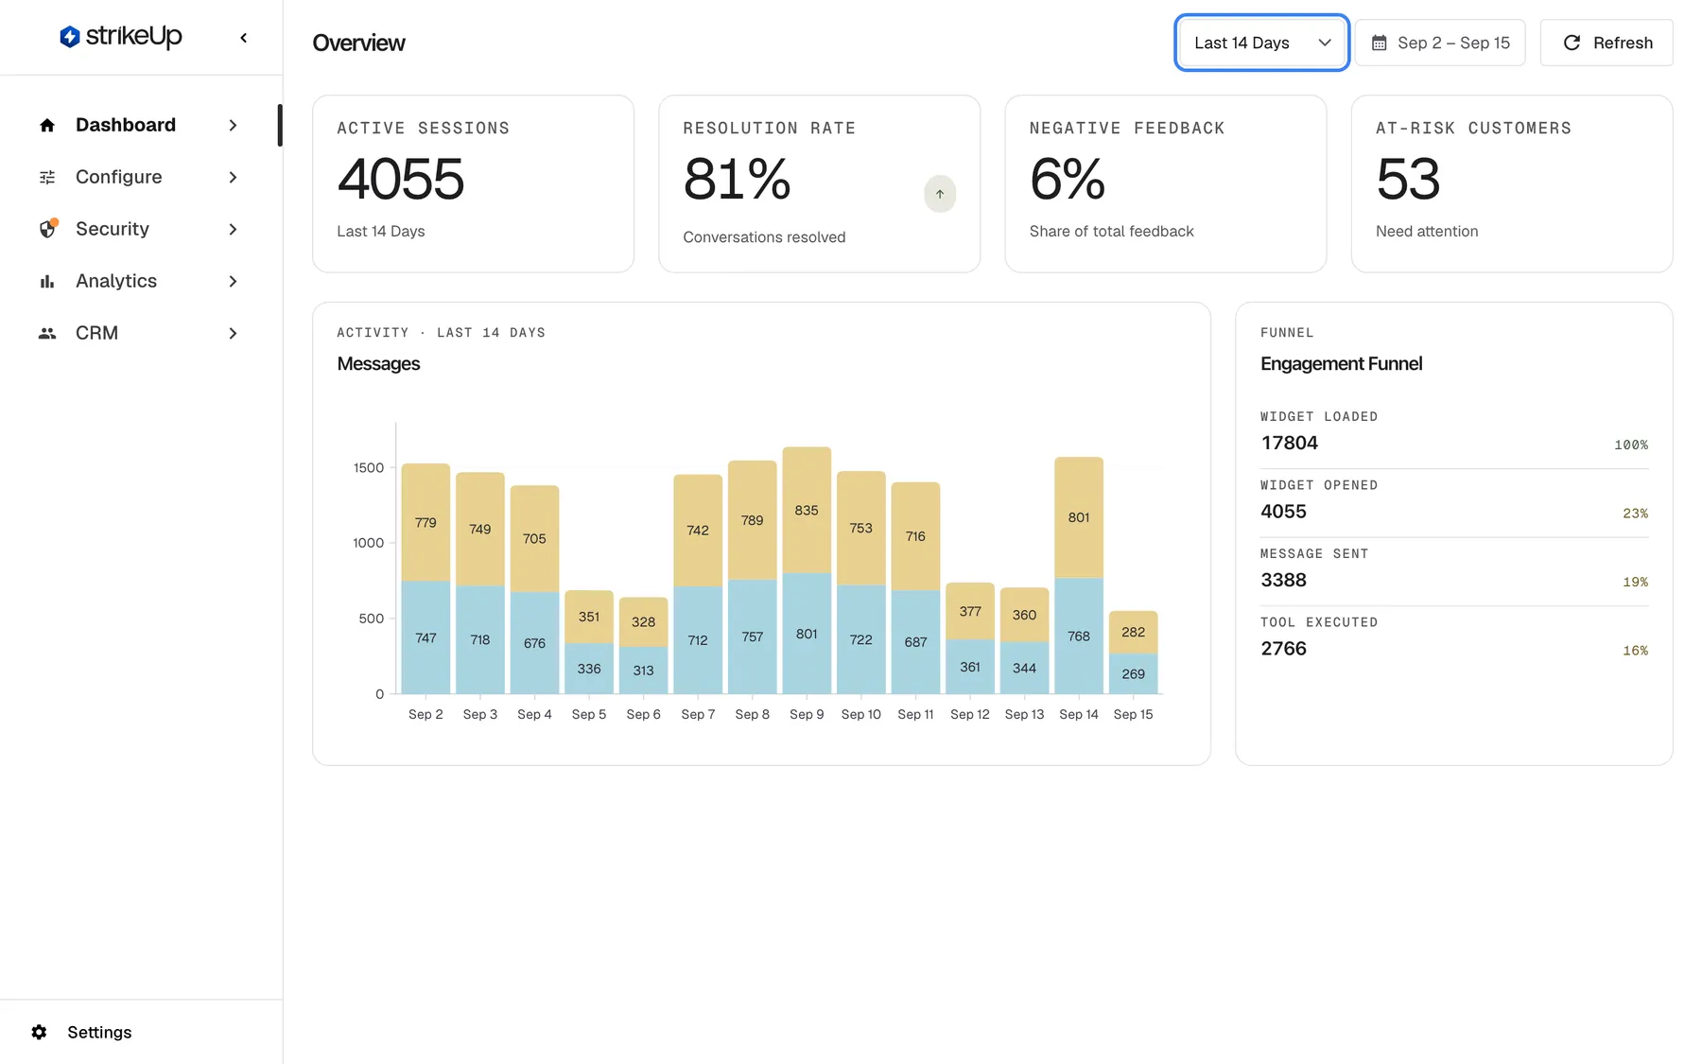Click the Sep 5 bar segment labeled 351

[x=589, y=617]
